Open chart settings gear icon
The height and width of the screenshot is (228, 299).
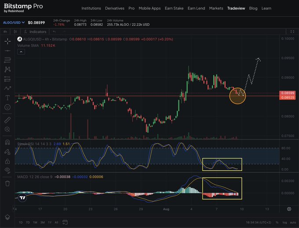289,209
